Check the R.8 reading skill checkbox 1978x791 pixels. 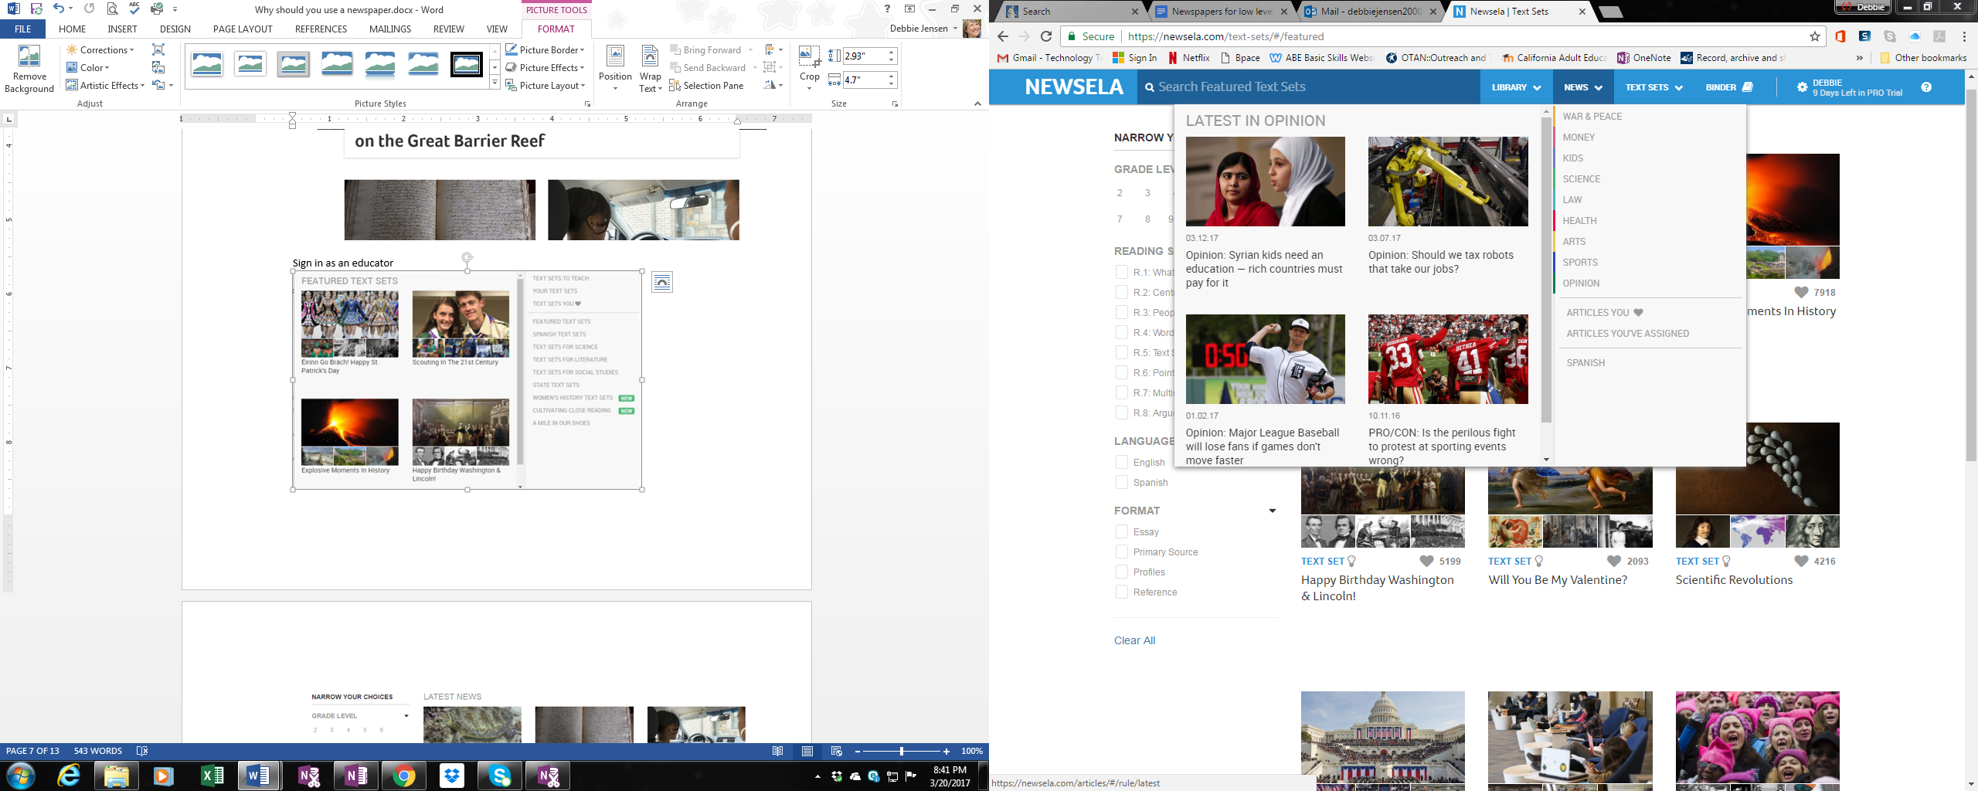[1122, 412]
